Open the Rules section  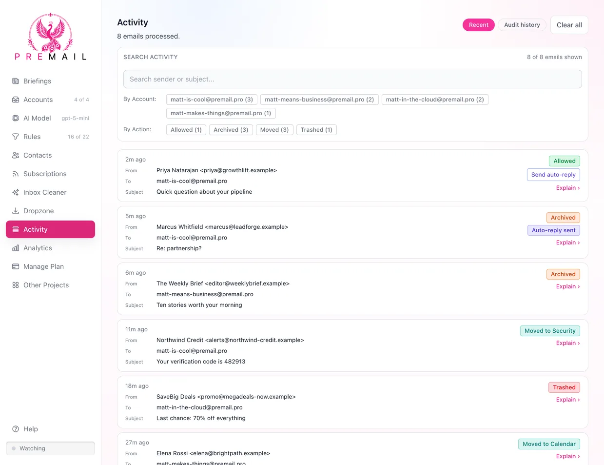(50, 137)
